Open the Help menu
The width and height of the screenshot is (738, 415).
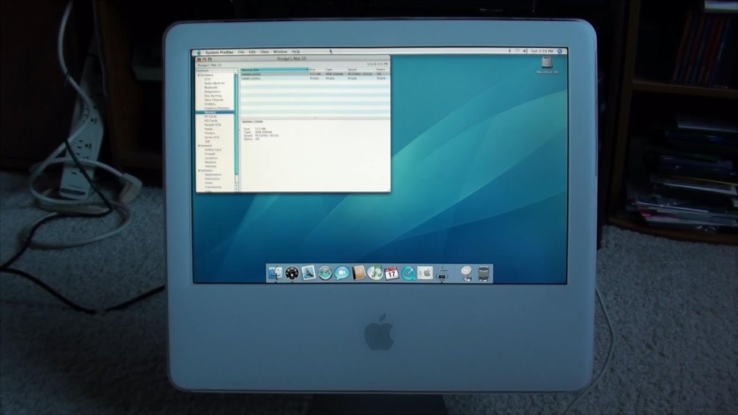(x=296, y=52)
